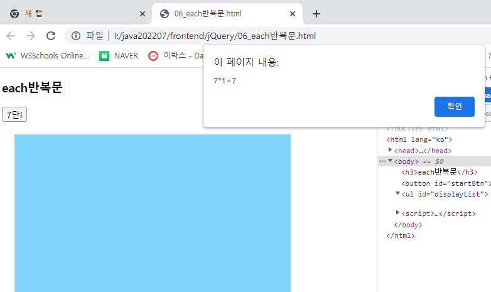The height and width of the screenshot is (292, 491).
Task: Click the red 이박스 bookmark icon
Action: click(153, 56)
